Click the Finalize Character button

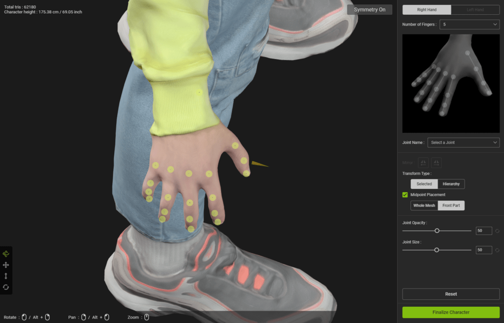451,312
